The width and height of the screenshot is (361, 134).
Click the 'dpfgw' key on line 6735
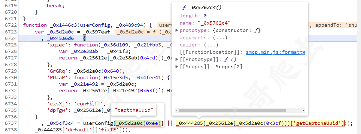coord(57,110)
